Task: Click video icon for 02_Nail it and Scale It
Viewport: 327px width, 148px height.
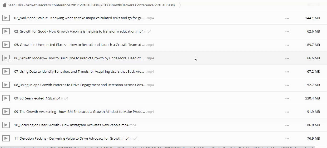Action: (x=6, y=18)
